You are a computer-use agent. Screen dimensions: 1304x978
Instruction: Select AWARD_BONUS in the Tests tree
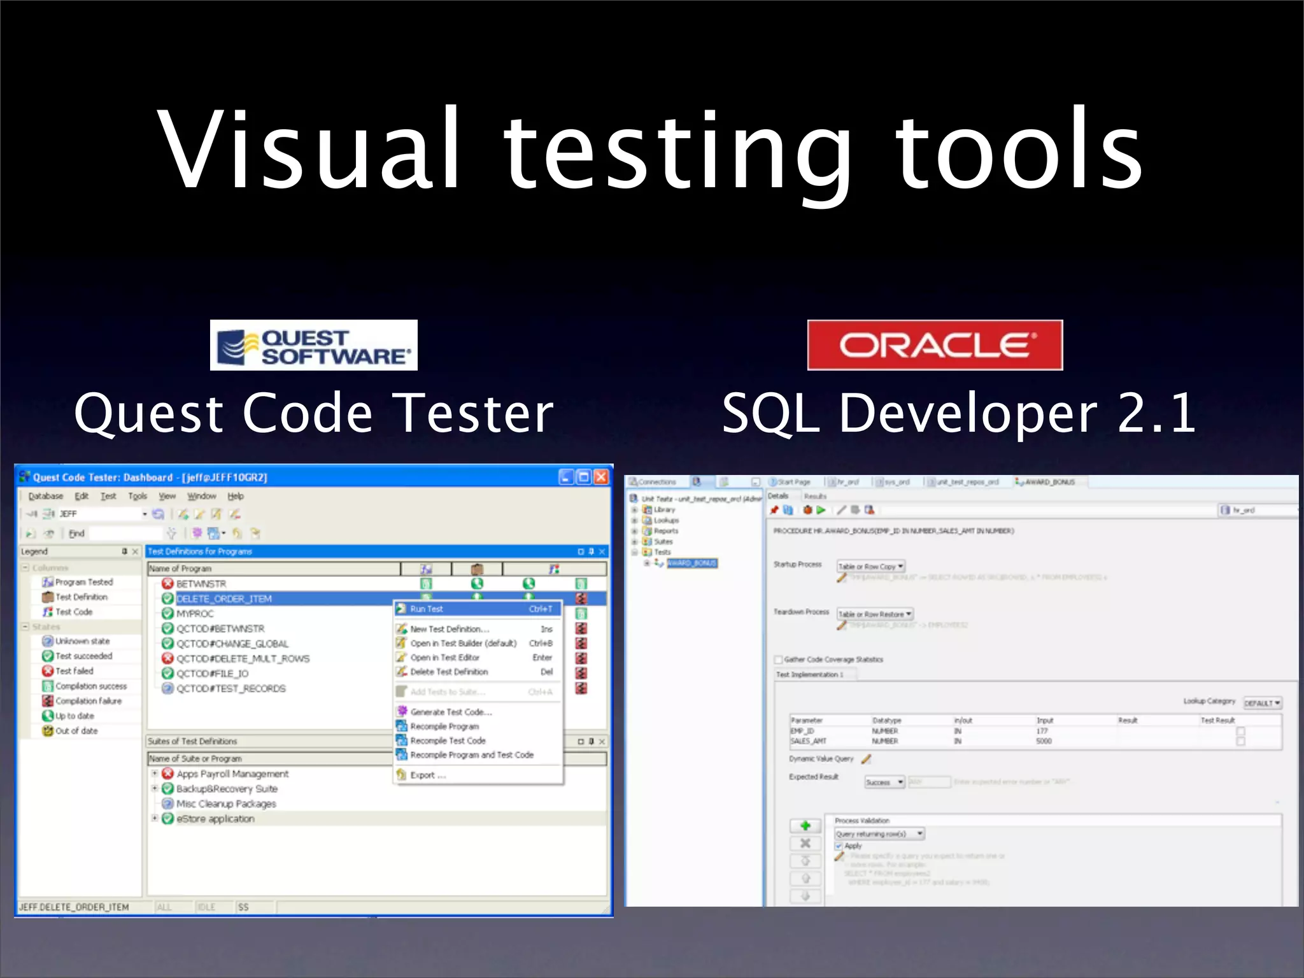click(692, 563)
